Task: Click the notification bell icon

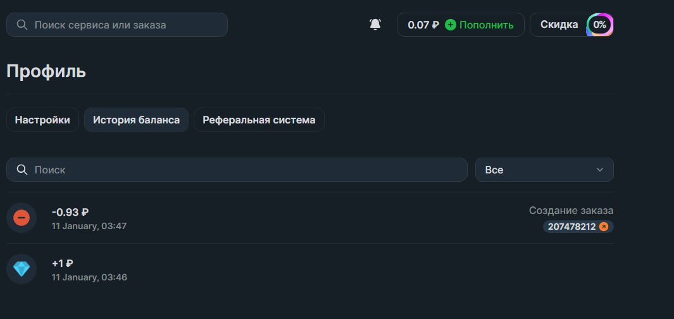Action: pyautogui.click(x=375, y=25)
